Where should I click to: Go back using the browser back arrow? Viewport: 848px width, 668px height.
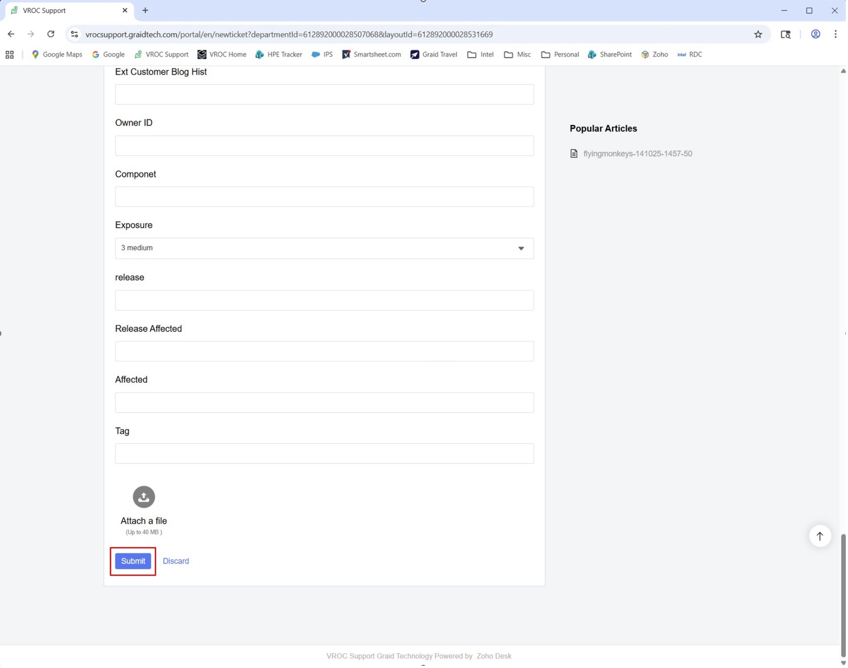pos(11,34)
